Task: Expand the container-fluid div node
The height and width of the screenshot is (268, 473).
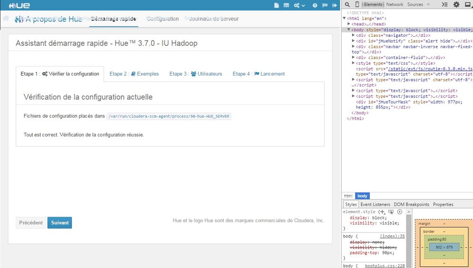Action: [353, 57]
